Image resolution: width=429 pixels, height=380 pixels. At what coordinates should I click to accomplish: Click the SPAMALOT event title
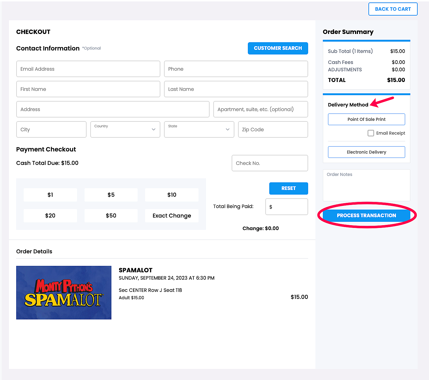point(136,270)
